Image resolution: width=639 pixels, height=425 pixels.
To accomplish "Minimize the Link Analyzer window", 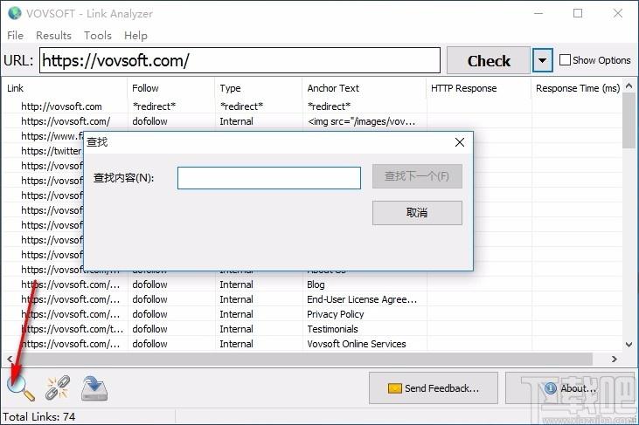I will click(538, 13).
